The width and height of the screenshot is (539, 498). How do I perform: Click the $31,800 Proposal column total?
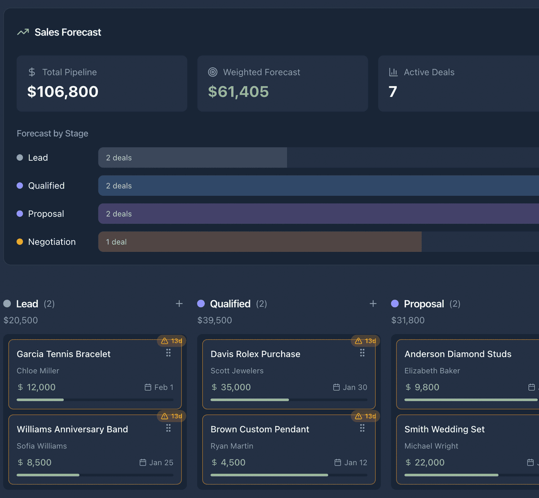pos(408,320)
